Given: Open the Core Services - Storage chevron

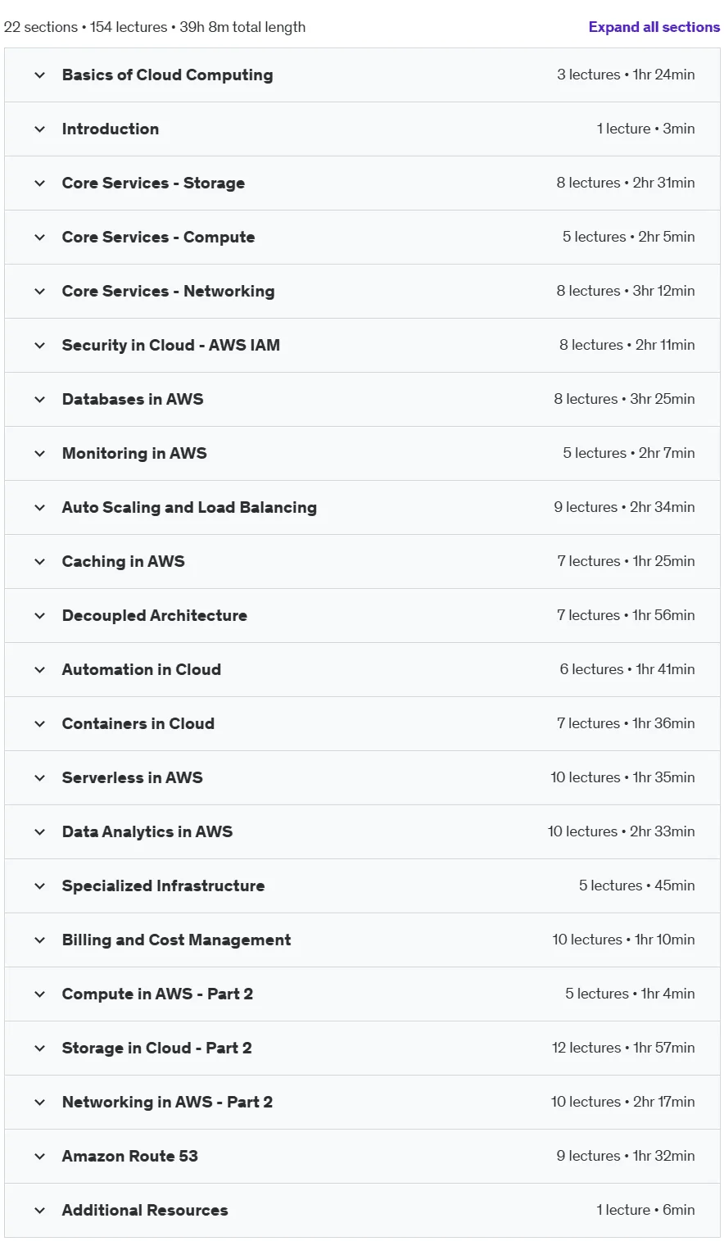Looking at the screenshot, I should click(39, 183).
